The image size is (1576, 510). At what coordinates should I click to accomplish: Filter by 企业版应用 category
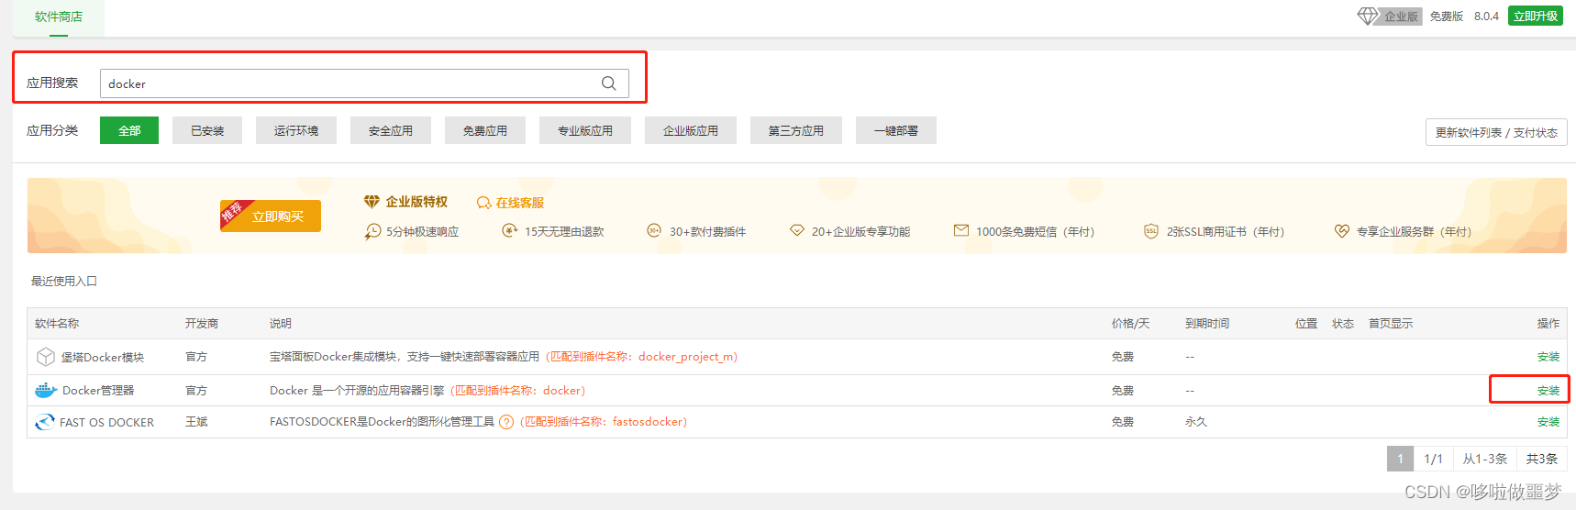691,130
